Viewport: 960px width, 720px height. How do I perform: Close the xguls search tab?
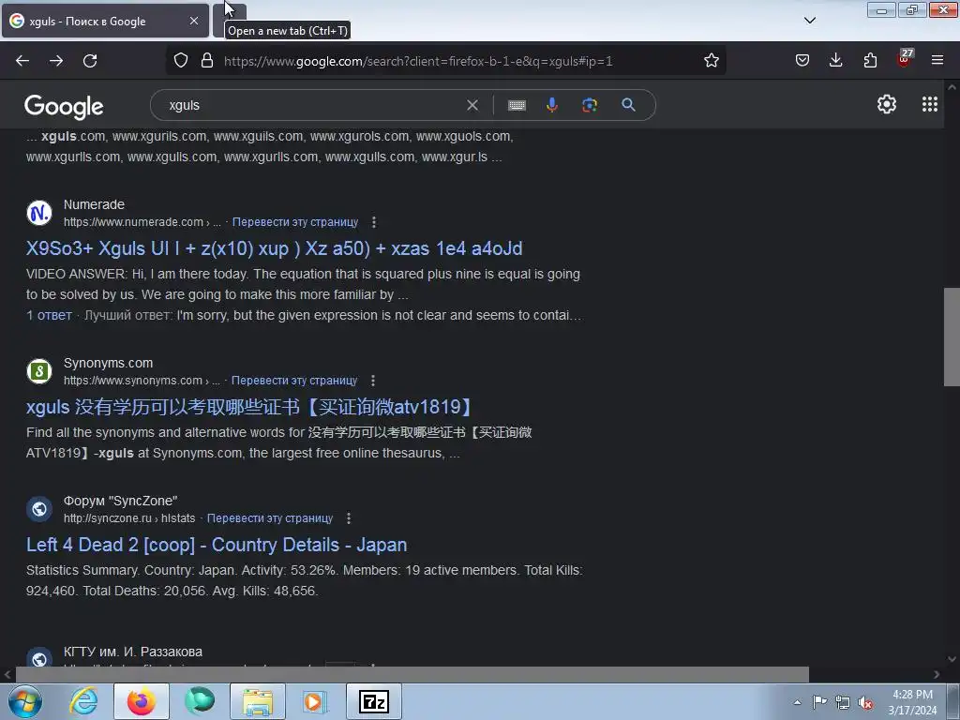(193, 21)
